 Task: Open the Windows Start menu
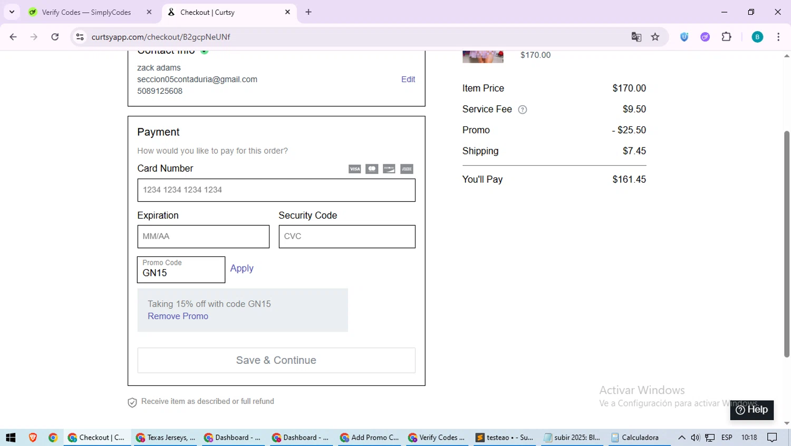pos(11,438)
